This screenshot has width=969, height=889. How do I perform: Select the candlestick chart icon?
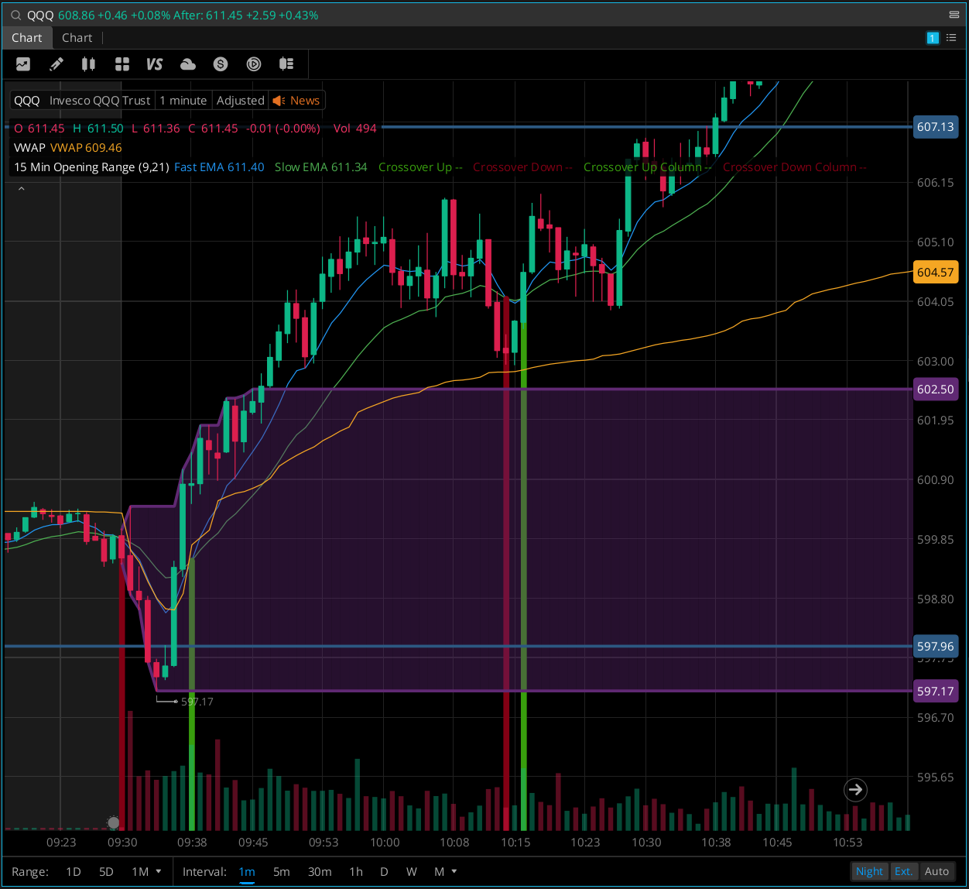pos(88,64)
